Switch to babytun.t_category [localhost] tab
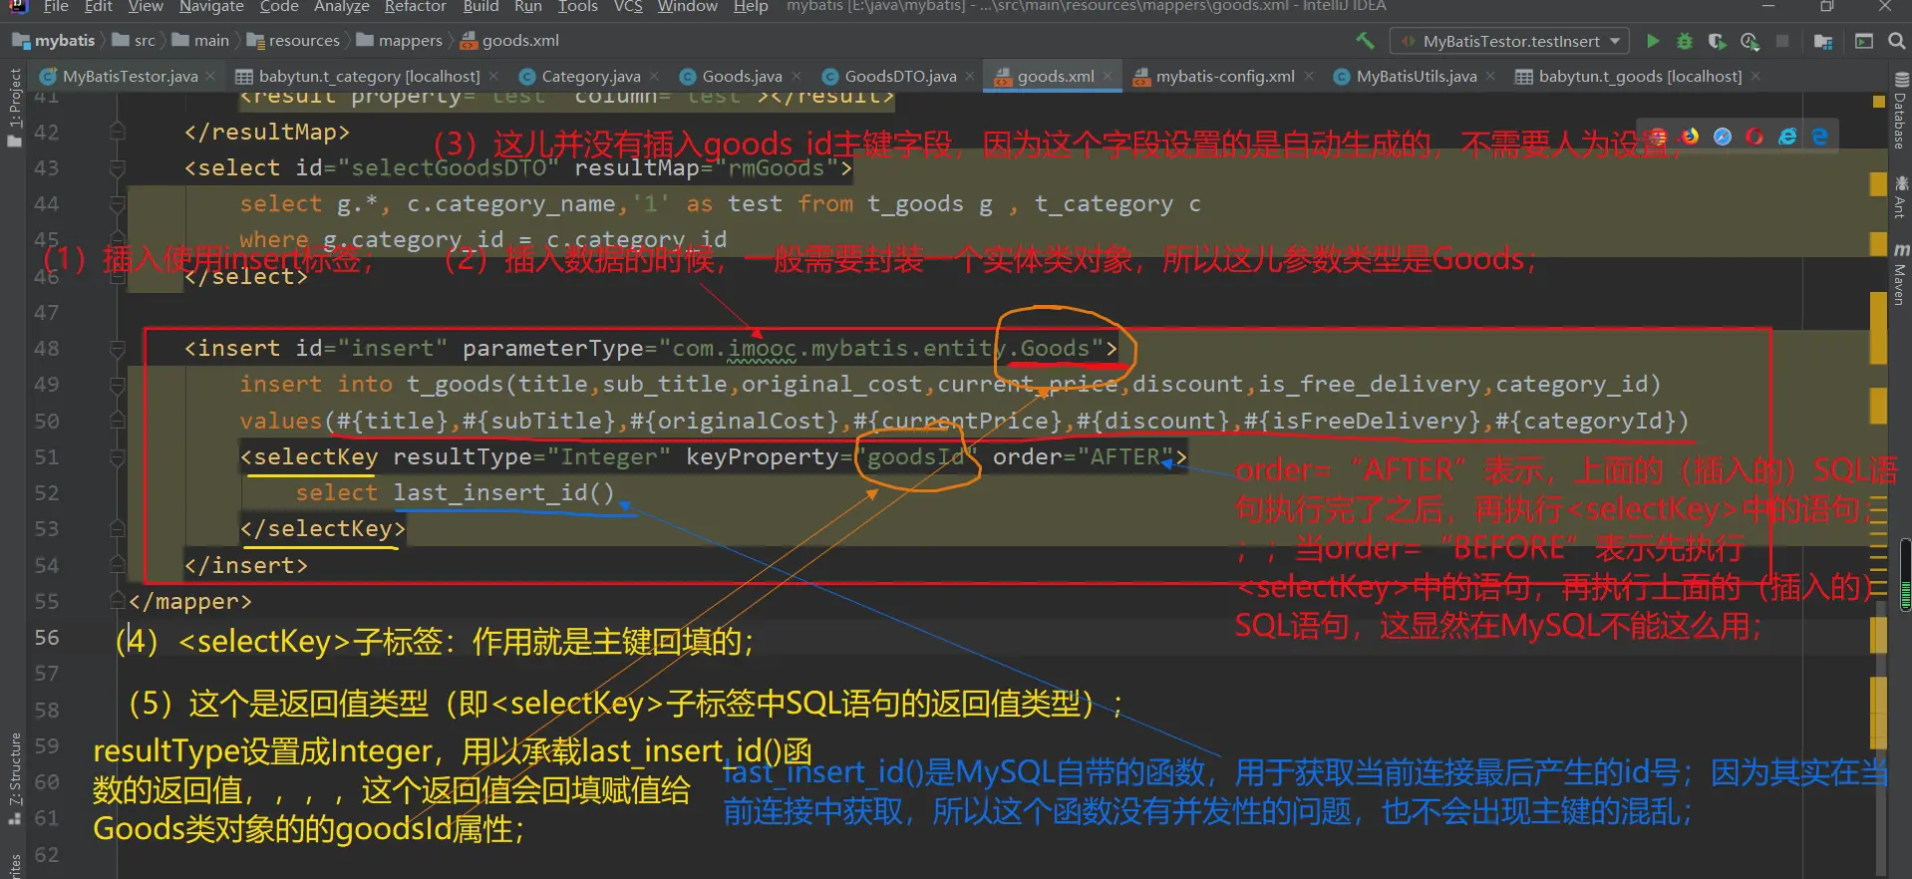The height and width of the screenshot is (879, 1912). tap(369, 77)
